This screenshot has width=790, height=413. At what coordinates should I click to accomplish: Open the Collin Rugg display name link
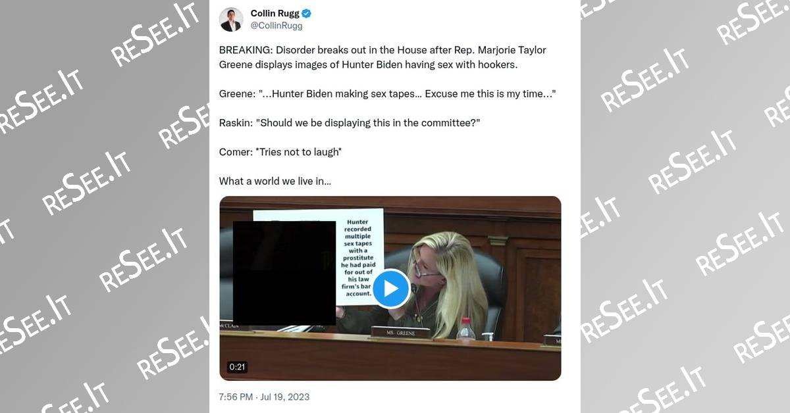coord(275,14)
